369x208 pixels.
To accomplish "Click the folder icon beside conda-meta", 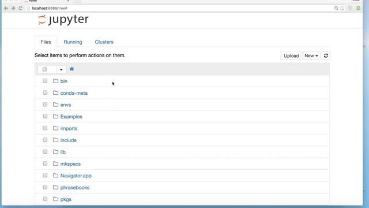I will pos(55,92).
